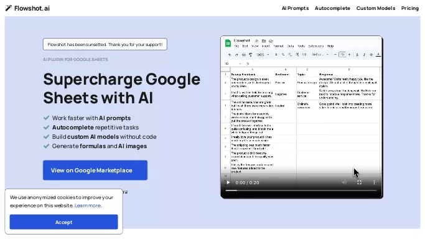Select the Sentiment header cell

point(285,74)
